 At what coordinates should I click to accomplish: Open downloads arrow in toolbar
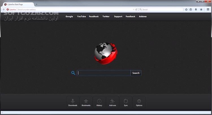tap(196, 9)
